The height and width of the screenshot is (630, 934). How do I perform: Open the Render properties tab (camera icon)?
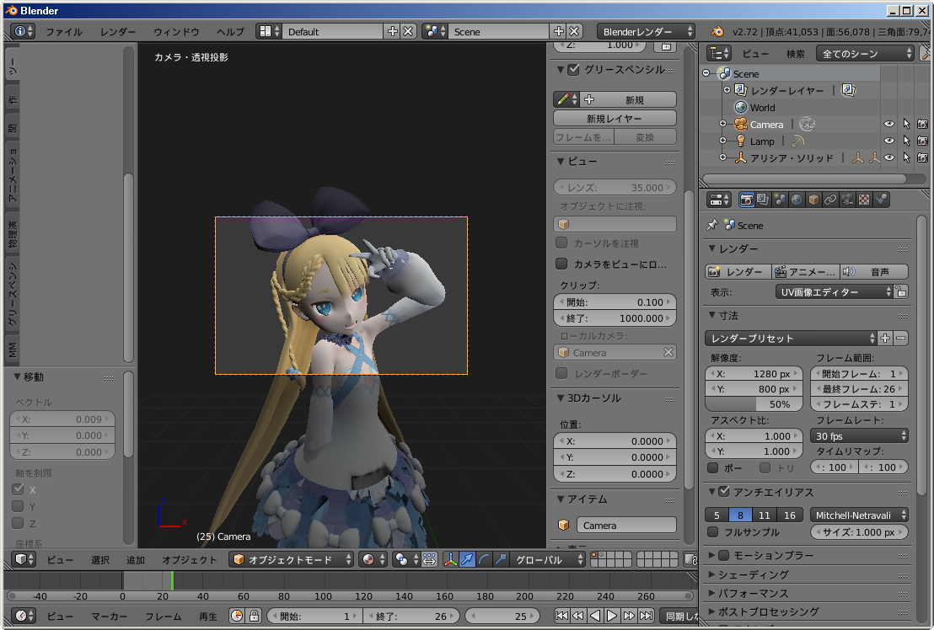point(746,200)
